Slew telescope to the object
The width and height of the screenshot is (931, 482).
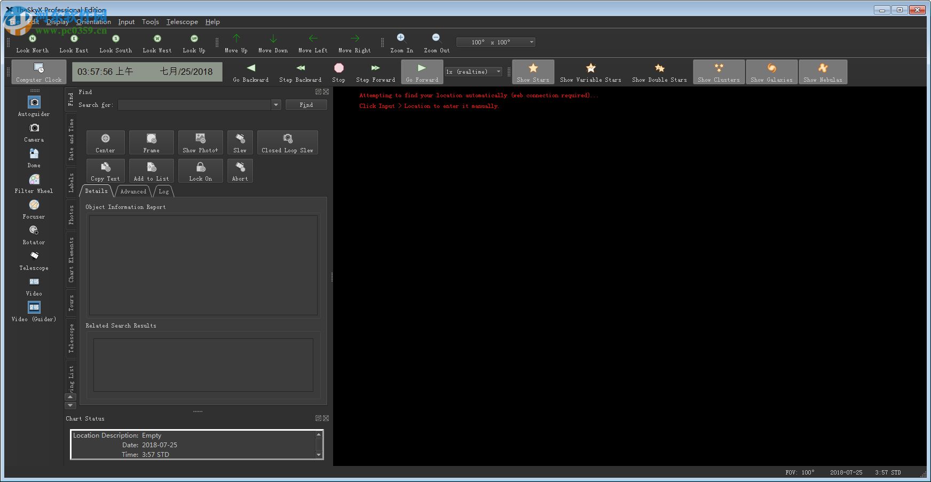tap(240, 143)
